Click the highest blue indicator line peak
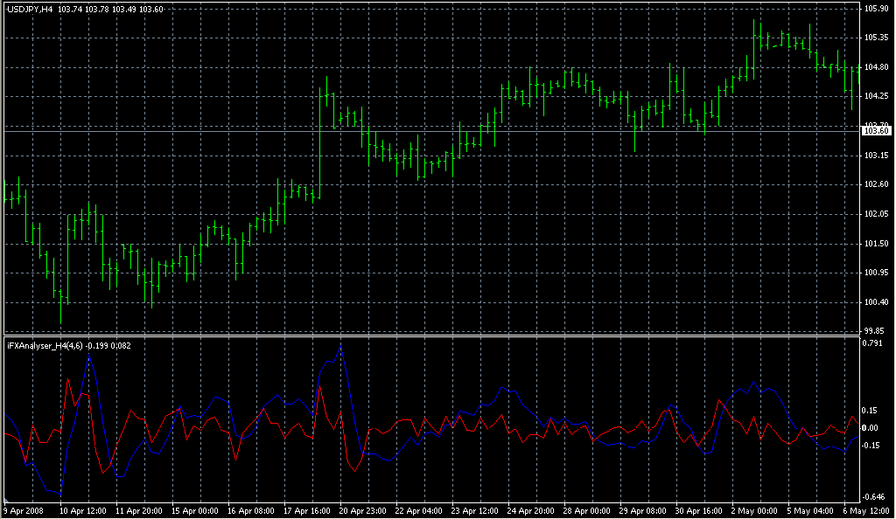Screen dimensions: 896x519 (339, 348)
